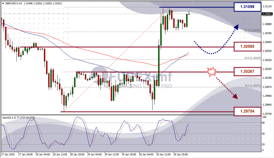The height and width of the screenshot is (158, 274).
Task: Click the blue dotted upward arrow head
Action: point(236,27)
